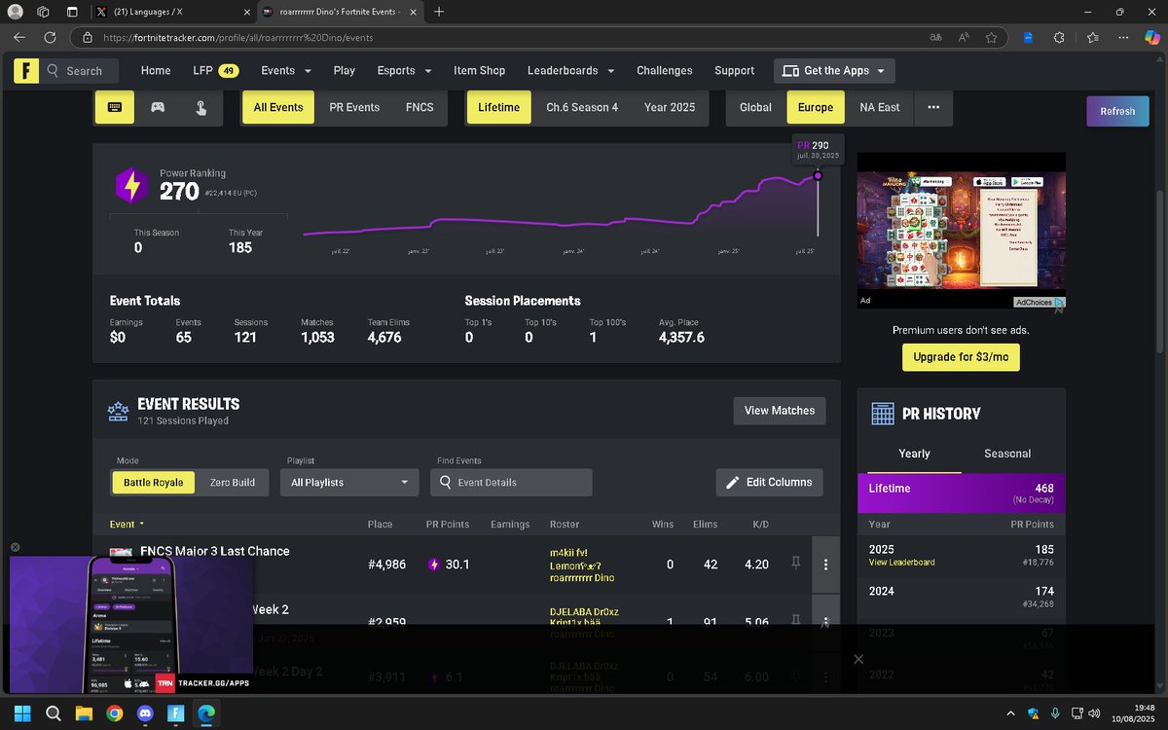Viewport: 1168px width, 730px height.
Task: Click the Edit Columns button
Action: 770,483
